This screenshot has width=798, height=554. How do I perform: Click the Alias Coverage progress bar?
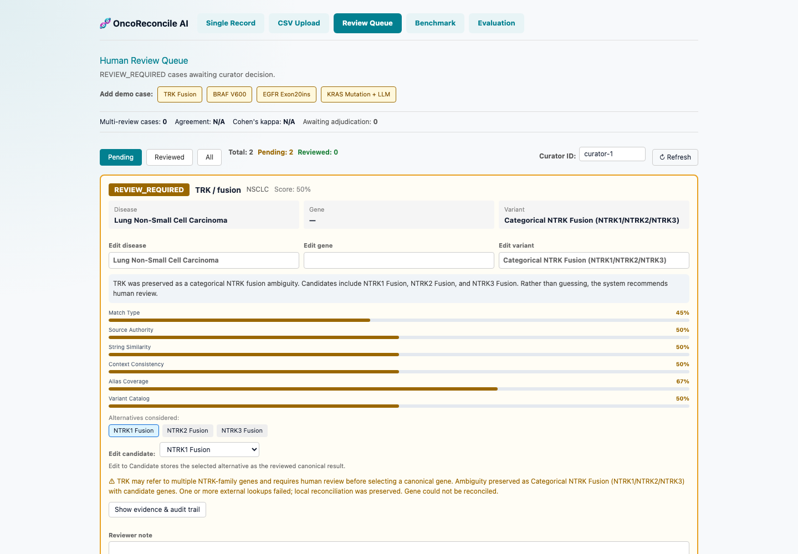point(399,389)
